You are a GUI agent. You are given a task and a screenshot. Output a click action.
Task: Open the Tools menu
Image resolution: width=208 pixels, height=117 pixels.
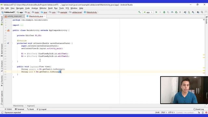click(x=61, y=8)
